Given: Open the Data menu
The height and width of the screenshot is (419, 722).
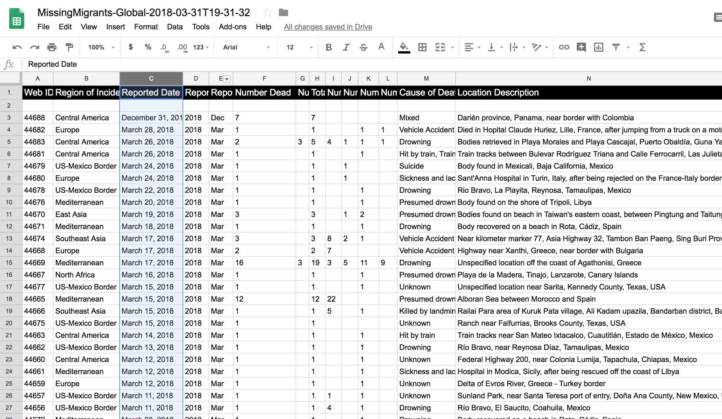Looking at the screenshot, I should [x=175, y=27].
